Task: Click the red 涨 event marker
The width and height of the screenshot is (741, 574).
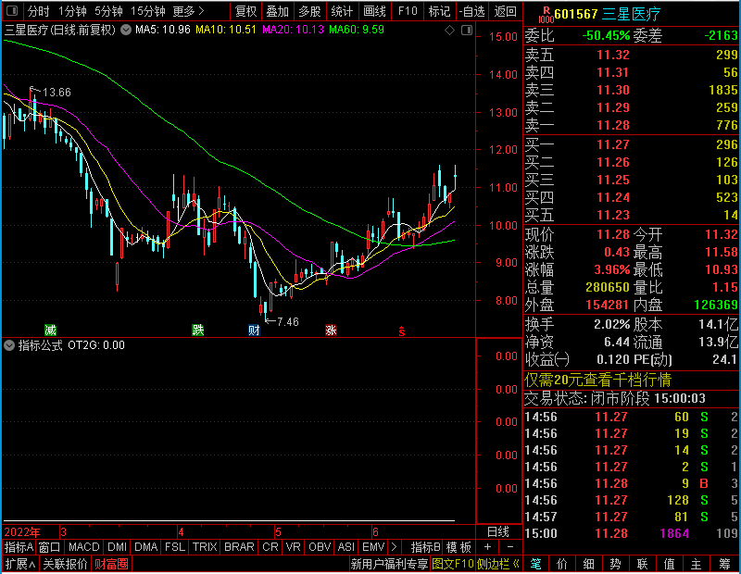Action: coord(331,330)
